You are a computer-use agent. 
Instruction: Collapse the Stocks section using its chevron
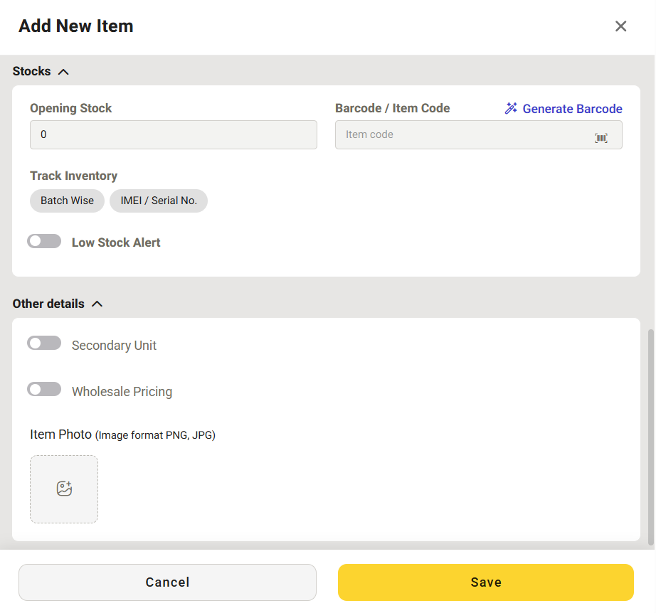[63, 72]
